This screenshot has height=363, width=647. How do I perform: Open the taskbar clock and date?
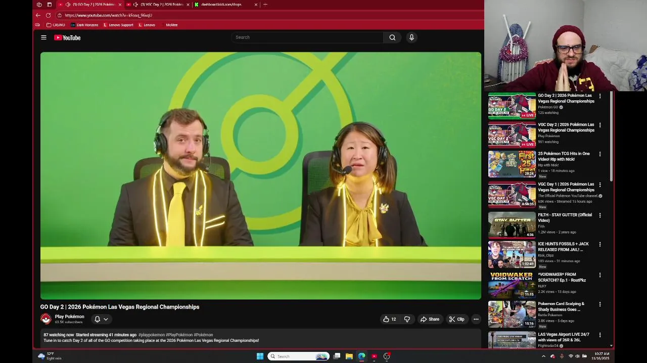coord(602,356)
